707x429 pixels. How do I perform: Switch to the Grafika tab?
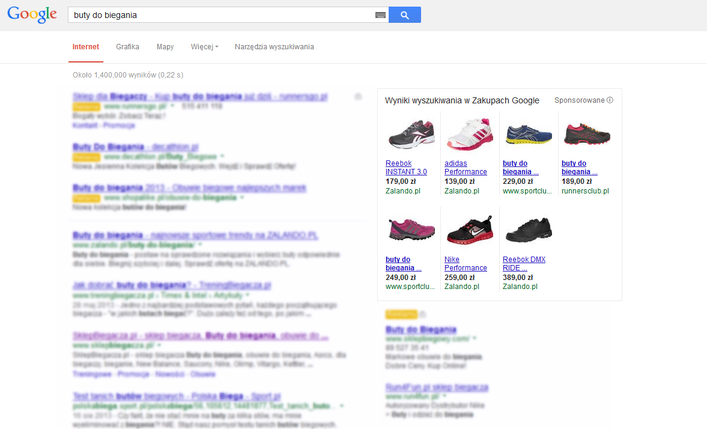tap(127, 47)
